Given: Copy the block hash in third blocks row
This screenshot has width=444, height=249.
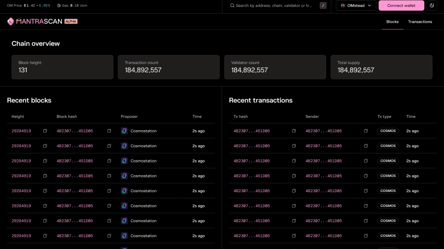Looking at the screenshot, I should 109,161.
